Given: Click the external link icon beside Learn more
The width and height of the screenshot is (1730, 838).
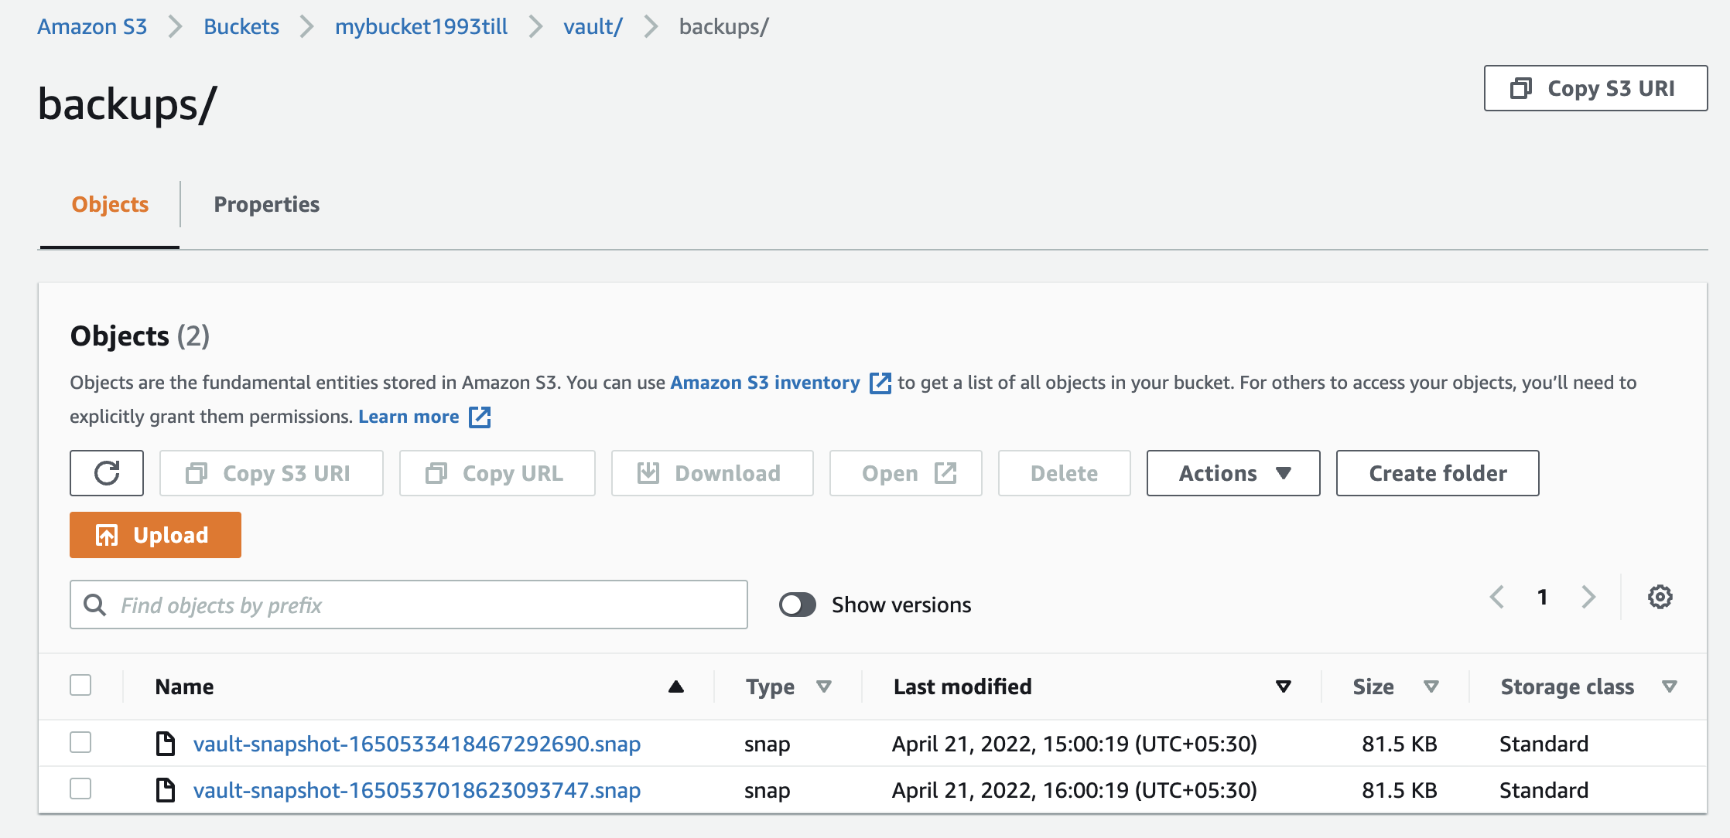Looking at the screenshot, I should coord(480,417).
